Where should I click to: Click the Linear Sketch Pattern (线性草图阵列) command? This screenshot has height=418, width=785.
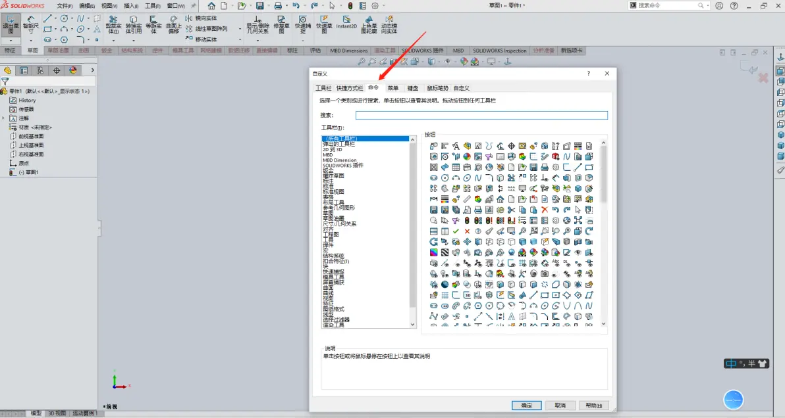coord(206,28)
